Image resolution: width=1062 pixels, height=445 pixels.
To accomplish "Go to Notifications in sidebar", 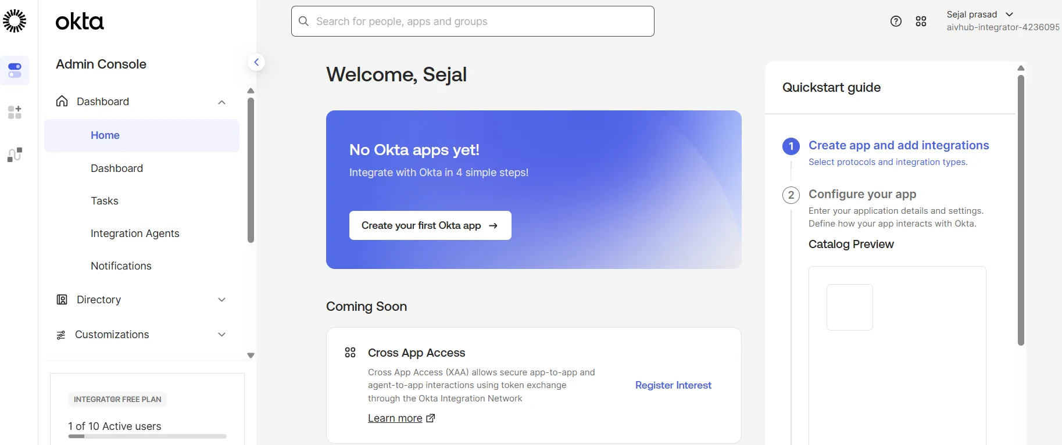I will tap(121, 266).
